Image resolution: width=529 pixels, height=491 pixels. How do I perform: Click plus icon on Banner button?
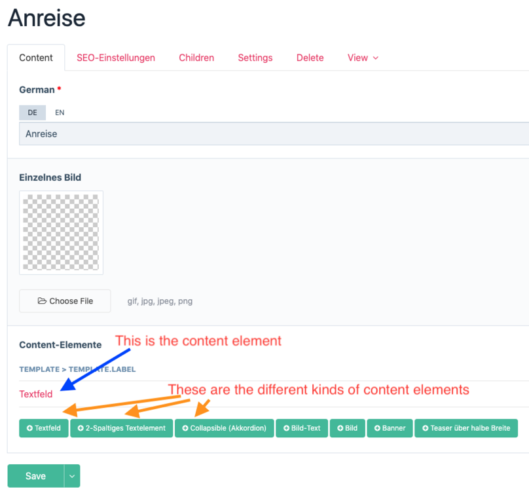tap(377, 428)
